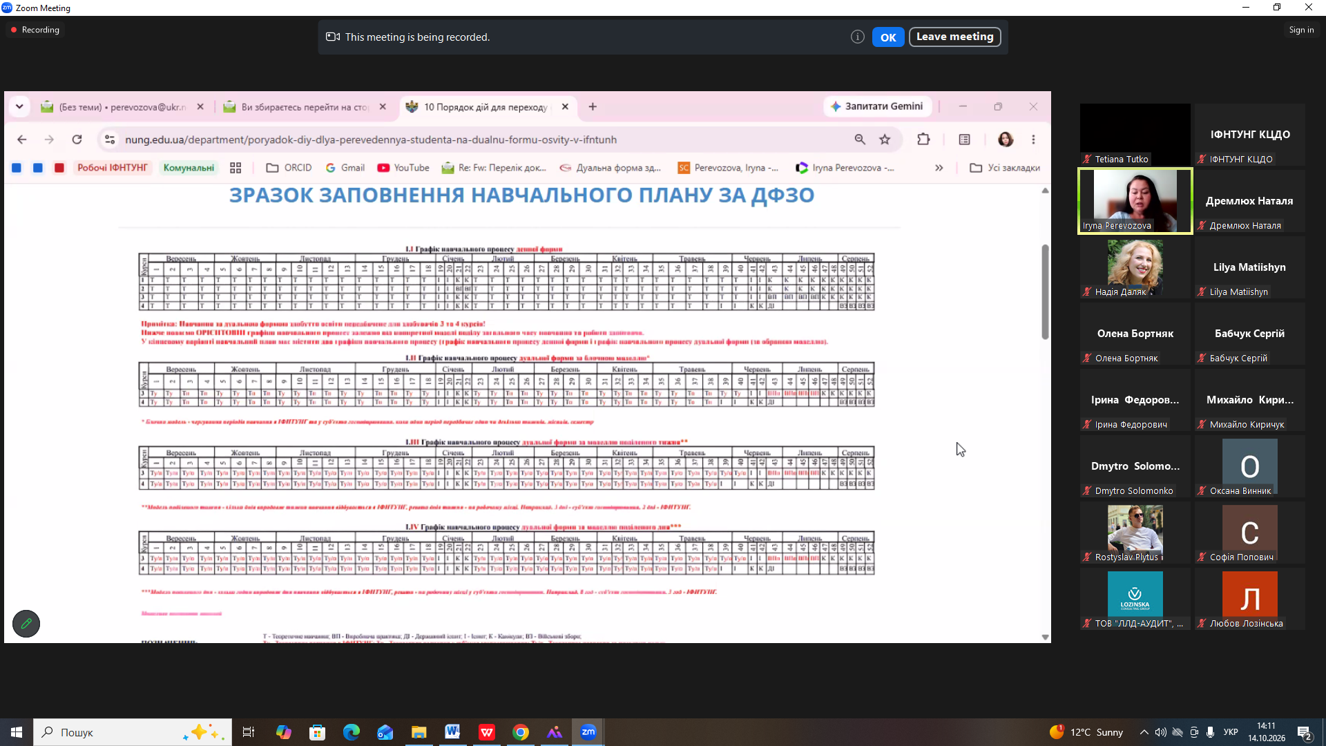The height and width of the screenshot is (746, 1326).
Task: Expand the hidden bookmarks overflow chevron
Action: [939, 168]
